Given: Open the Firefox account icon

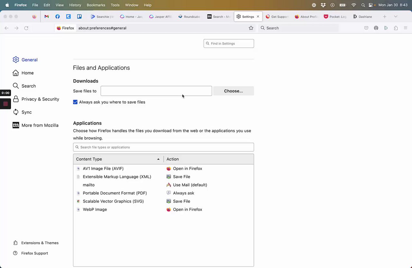Looking at the screenshot, I should coord(376,28).
